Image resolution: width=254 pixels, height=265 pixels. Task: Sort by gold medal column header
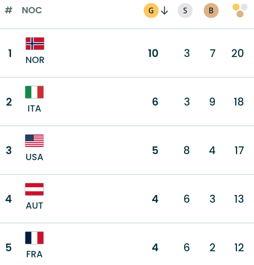[x=151, y=11]
